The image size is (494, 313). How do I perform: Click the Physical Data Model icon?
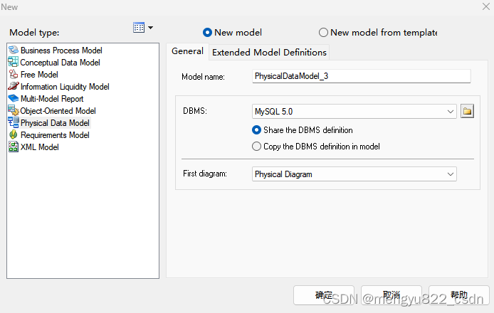click(x=14, y=122)
